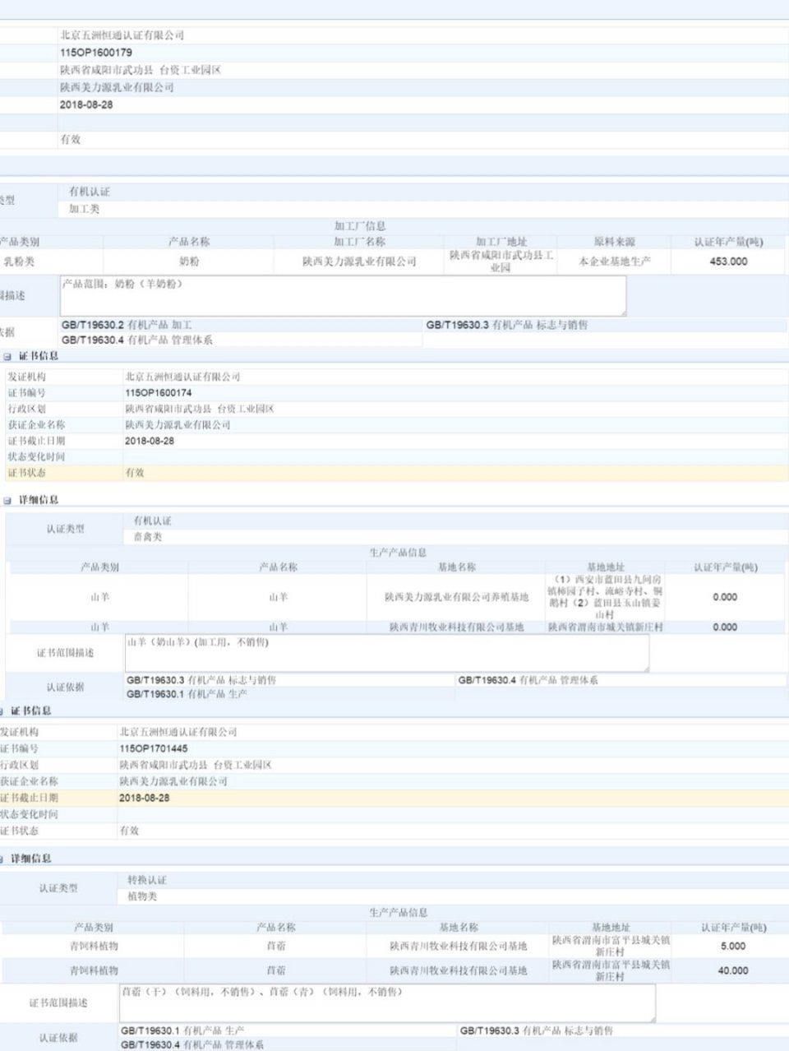Collapse 证书信息 section above certificate 115OP1701445

tap(2, 711)
